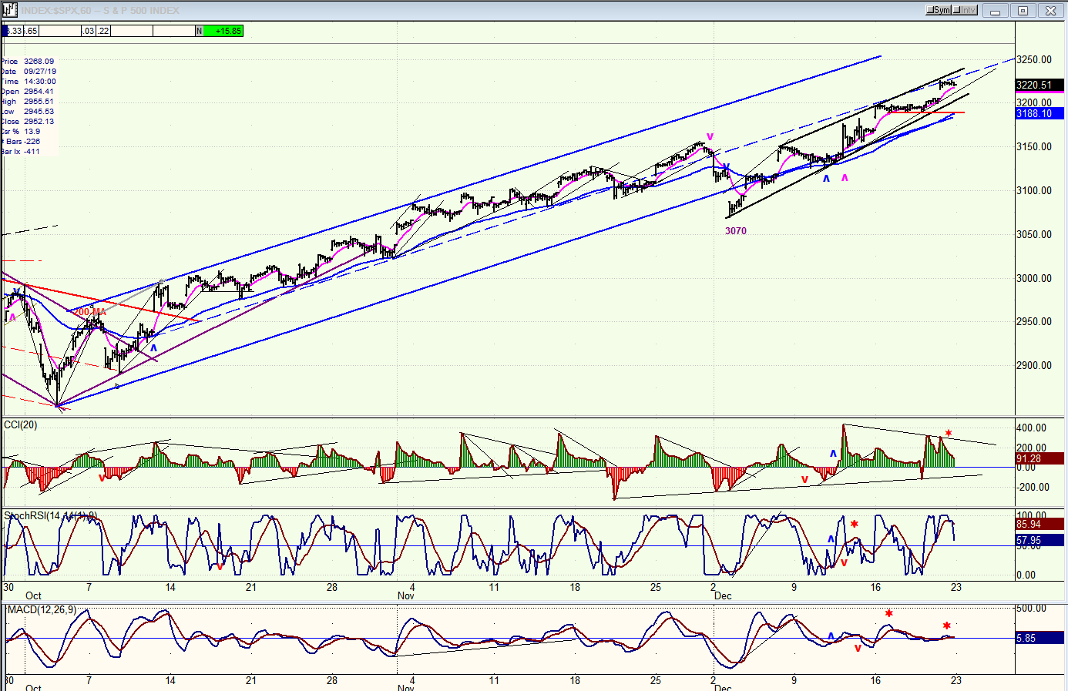Toggle the Intv link checkbox
This screenshot has width=1068, height=691.
[966, 10]
